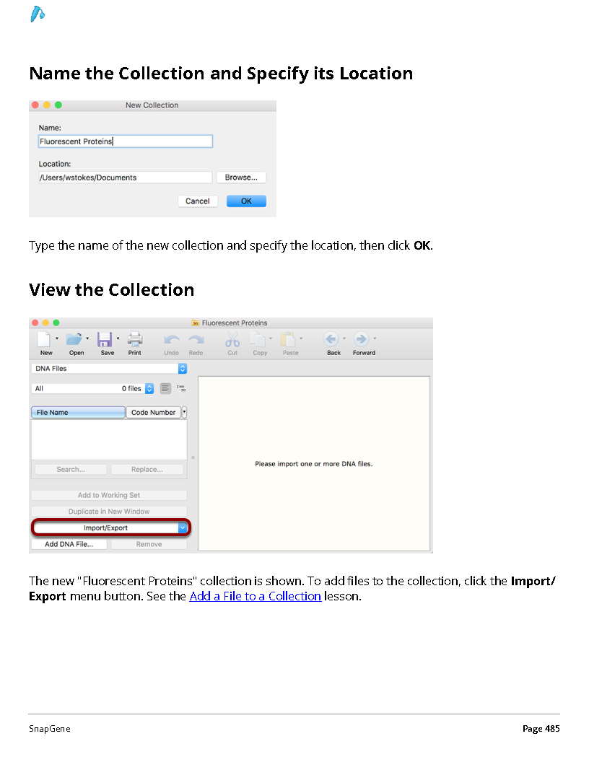589x762 pixels.
Task: Click into the collection Name input field
Action: 126,141
